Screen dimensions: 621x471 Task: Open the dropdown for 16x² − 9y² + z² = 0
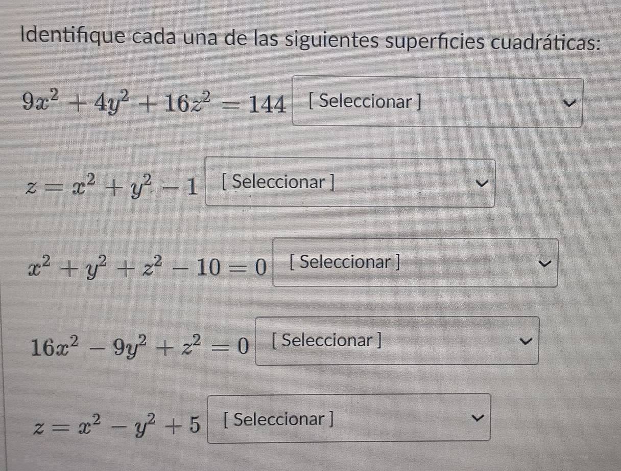click(397, 341)
